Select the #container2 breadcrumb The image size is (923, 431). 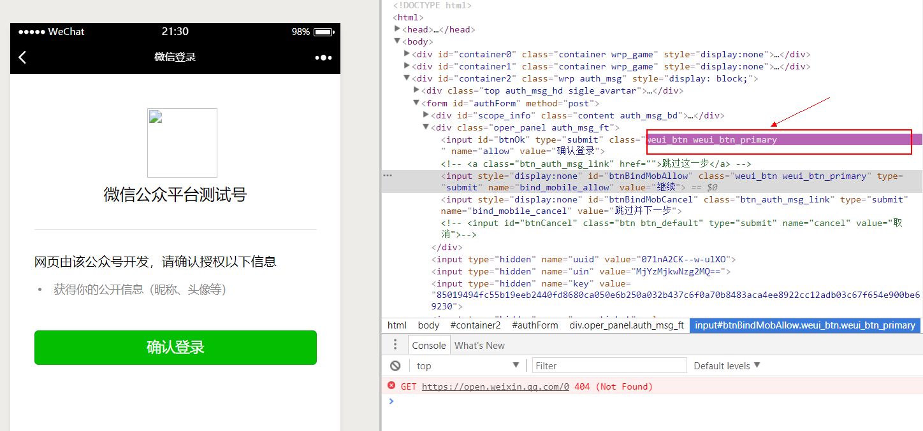tap(476, 325)
